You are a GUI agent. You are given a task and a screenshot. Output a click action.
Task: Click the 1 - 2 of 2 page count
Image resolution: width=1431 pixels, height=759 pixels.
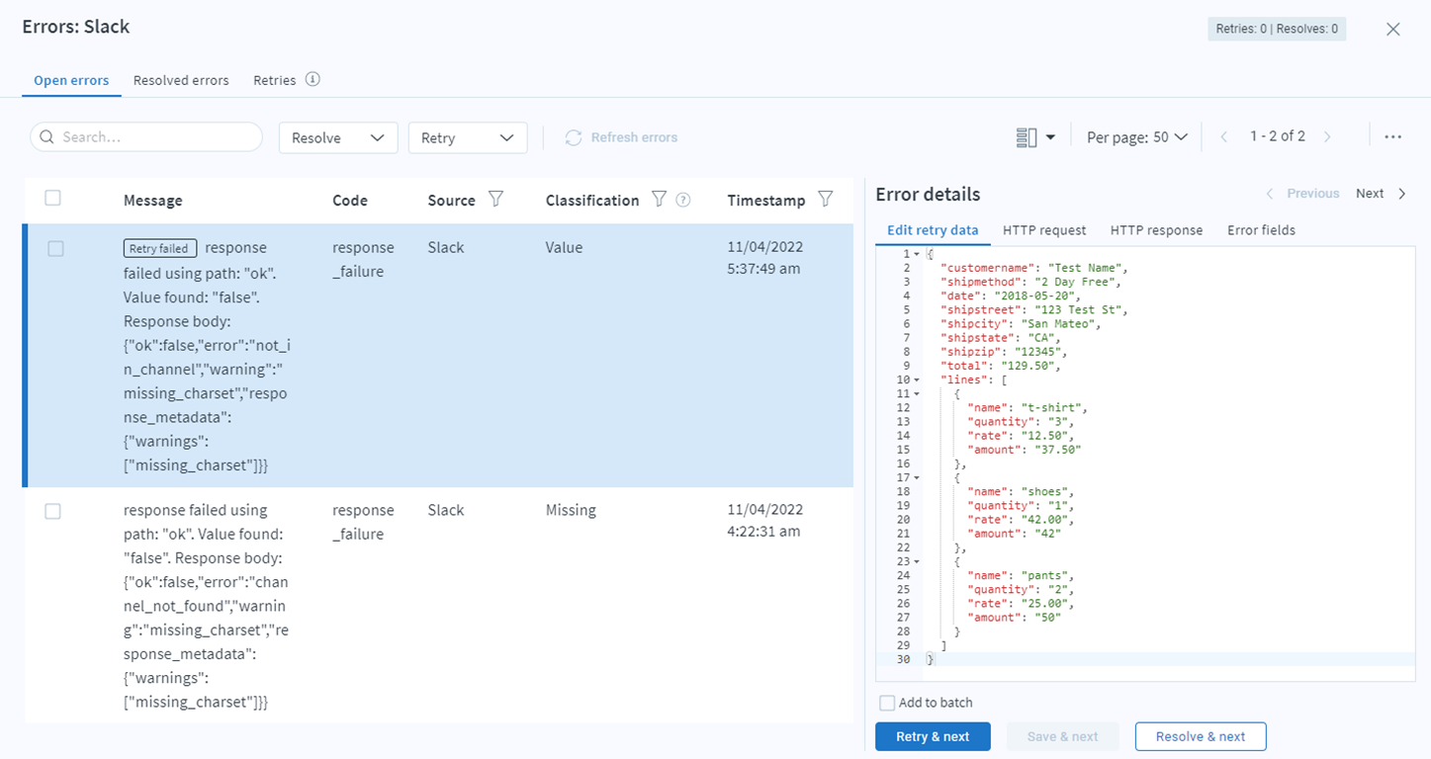[1278, 137]
